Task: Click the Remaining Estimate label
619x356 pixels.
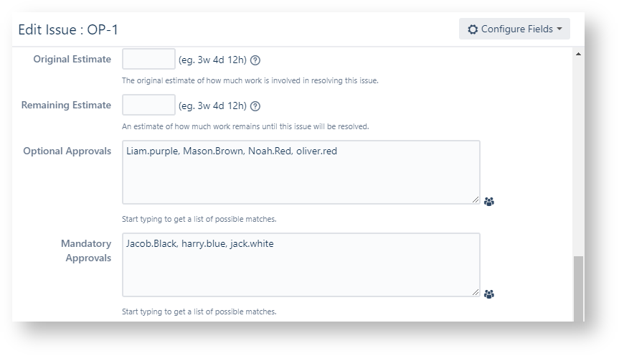Action: [66, 105]
